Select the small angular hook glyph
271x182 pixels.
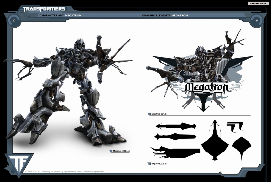(x=235, y=127)
